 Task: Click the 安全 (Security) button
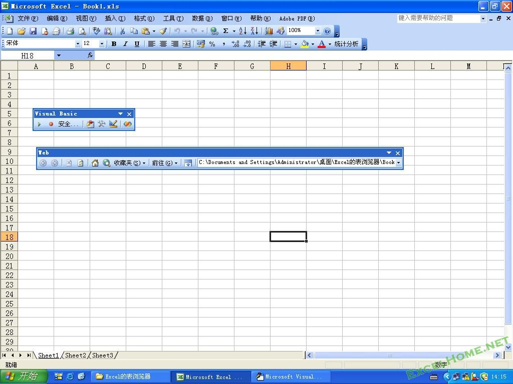(x=68, y=124)
